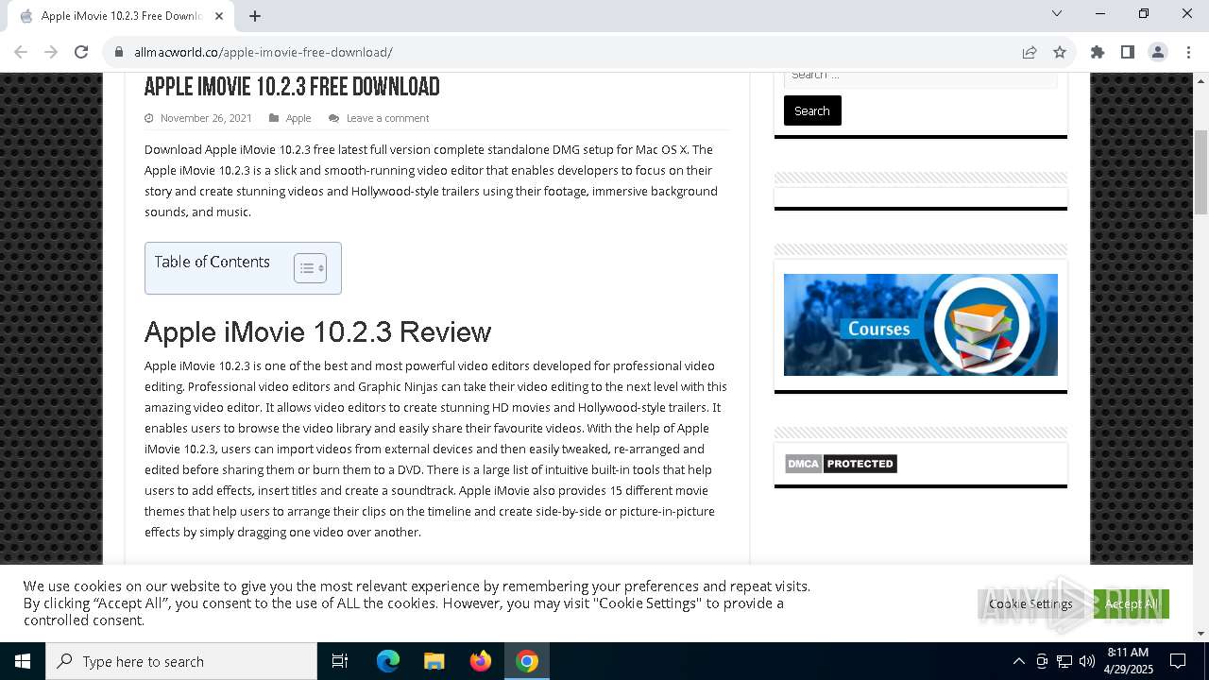
Task: Open the Apple category link
Action: pos(298,118)
